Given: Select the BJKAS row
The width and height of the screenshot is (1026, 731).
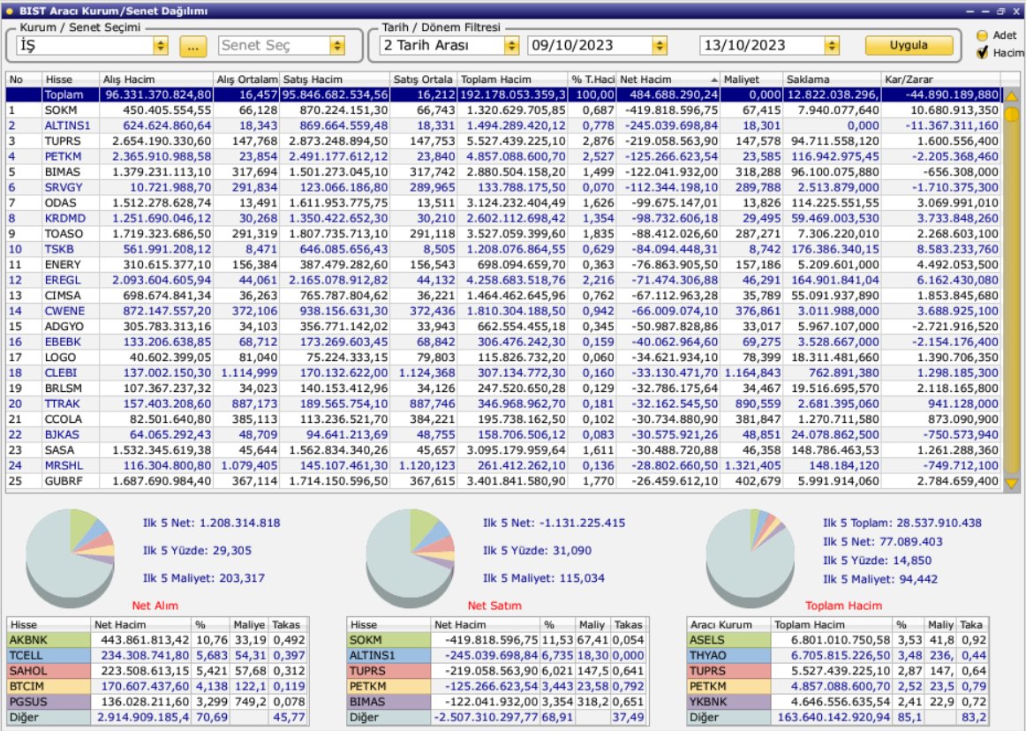Looking at the screenshot, I should [x=503, y=434].
